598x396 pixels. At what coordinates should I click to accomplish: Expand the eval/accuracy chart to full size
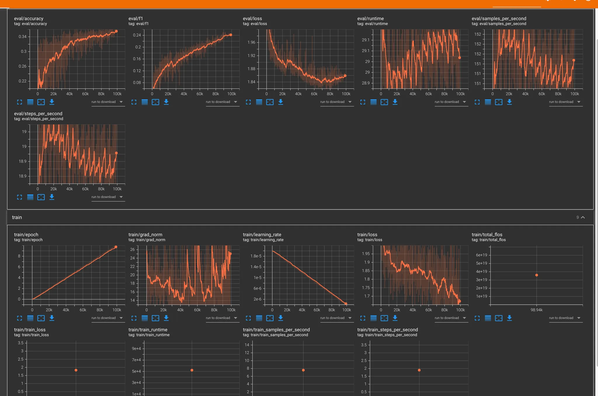pyautogui.click(x=20, y=102)
